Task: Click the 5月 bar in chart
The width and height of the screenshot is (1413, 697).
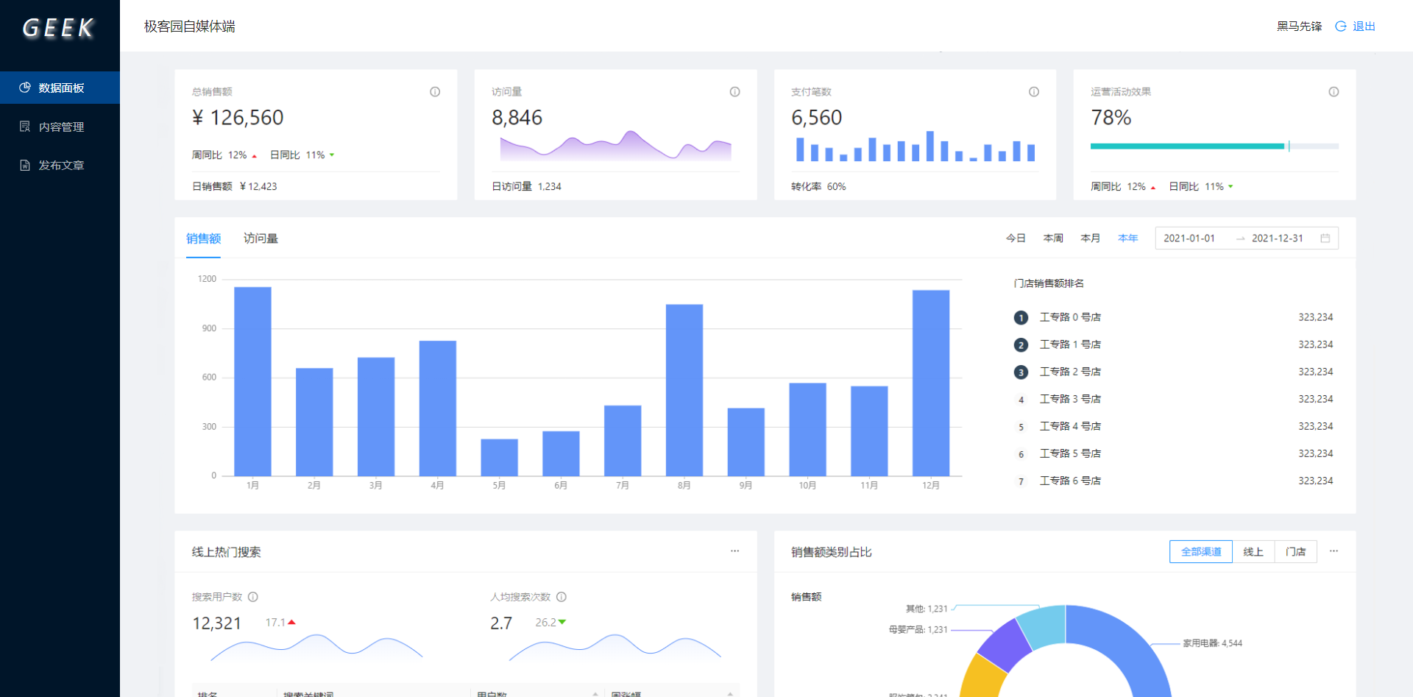Action: click(499, 457)
